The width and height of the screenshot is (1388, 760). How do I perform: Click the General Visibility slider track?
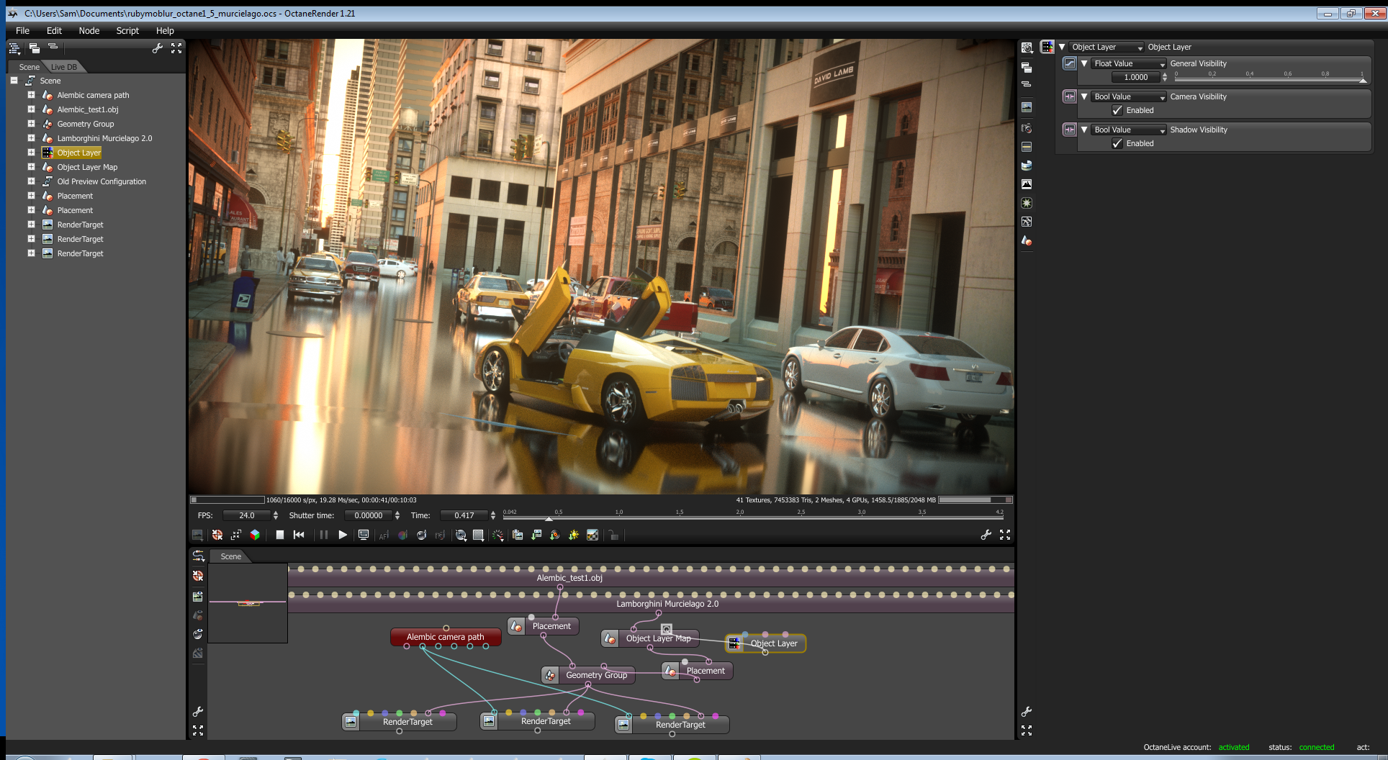[1268, 80]
